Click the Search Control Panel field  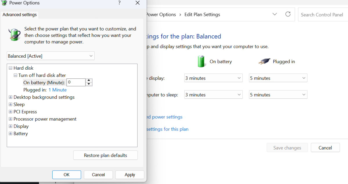[x=322, y=15]
